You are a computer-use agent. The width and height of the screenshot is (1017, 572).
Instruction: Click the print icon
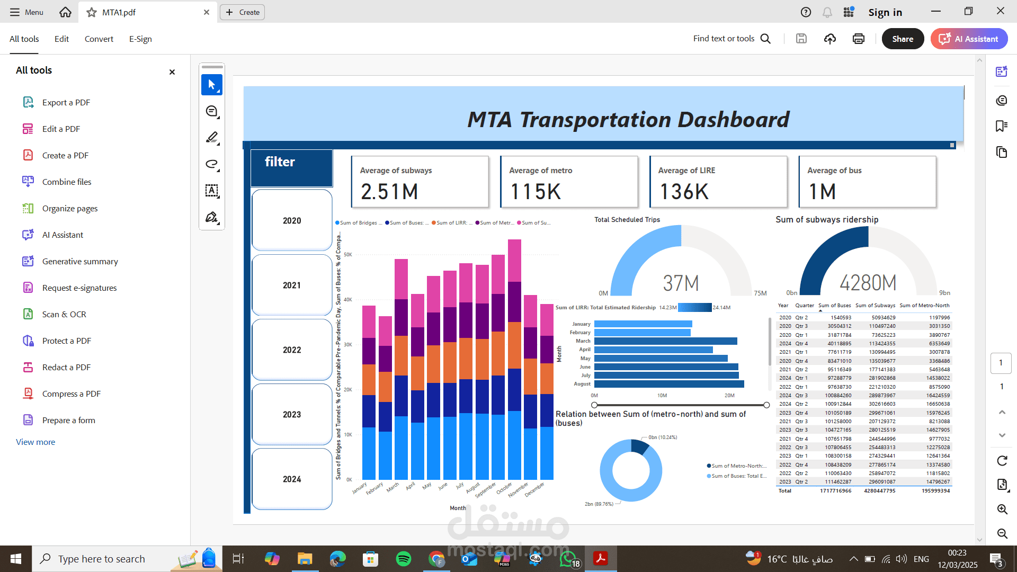859,39
